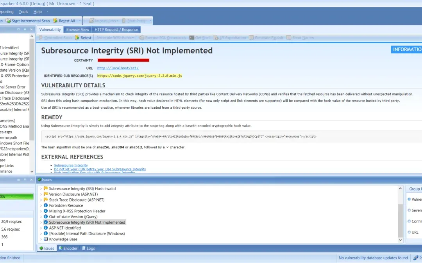Click the info icon beside Internal Path Disclosure

click(46, 233)
